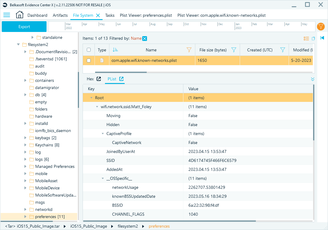Image resolution: width=328 pixels, height=230 pixels.
Task: Select the BSSID value 6a:22:32:98:f4:df
Action: (x=204, y=205)
